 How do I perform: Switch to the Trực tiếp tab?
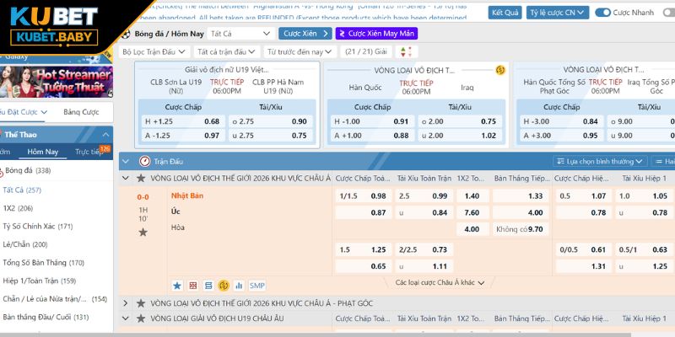89,152
